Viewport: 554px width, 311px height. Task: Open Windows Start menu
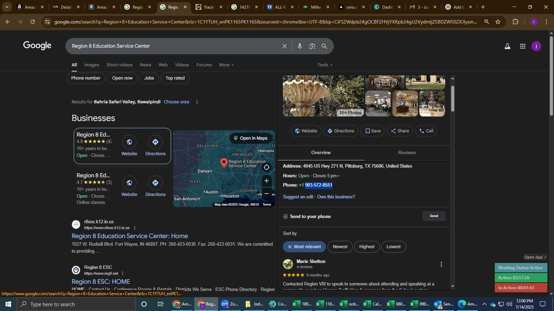coord(8,304)
